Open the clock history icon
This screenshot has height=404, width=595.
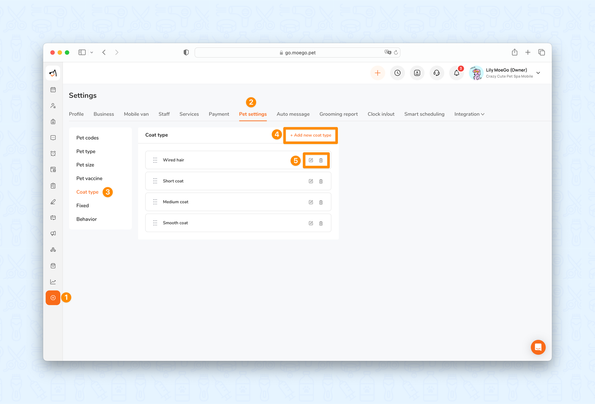click(x=397, y=73)
